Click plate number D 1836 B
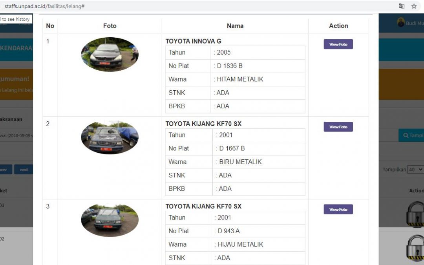 230,66
